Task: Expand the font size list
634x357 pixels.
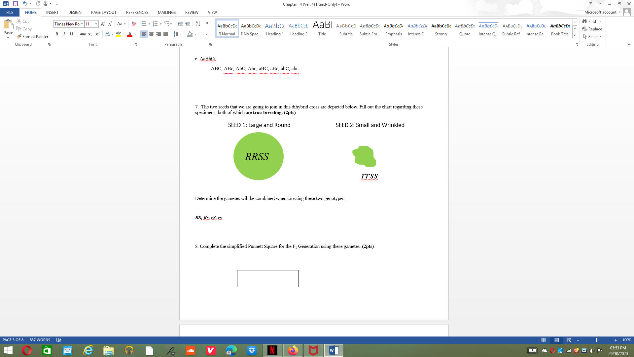Action: pos(96,24)
